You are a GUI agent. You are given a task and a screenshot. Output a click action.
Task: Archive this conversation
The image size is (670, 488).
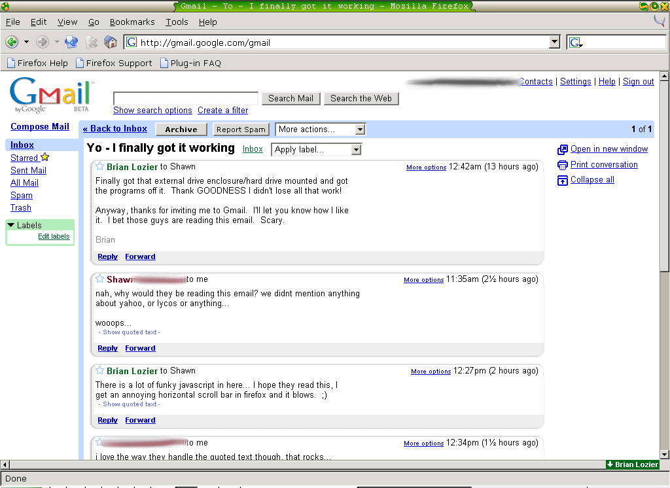[181, 129]
